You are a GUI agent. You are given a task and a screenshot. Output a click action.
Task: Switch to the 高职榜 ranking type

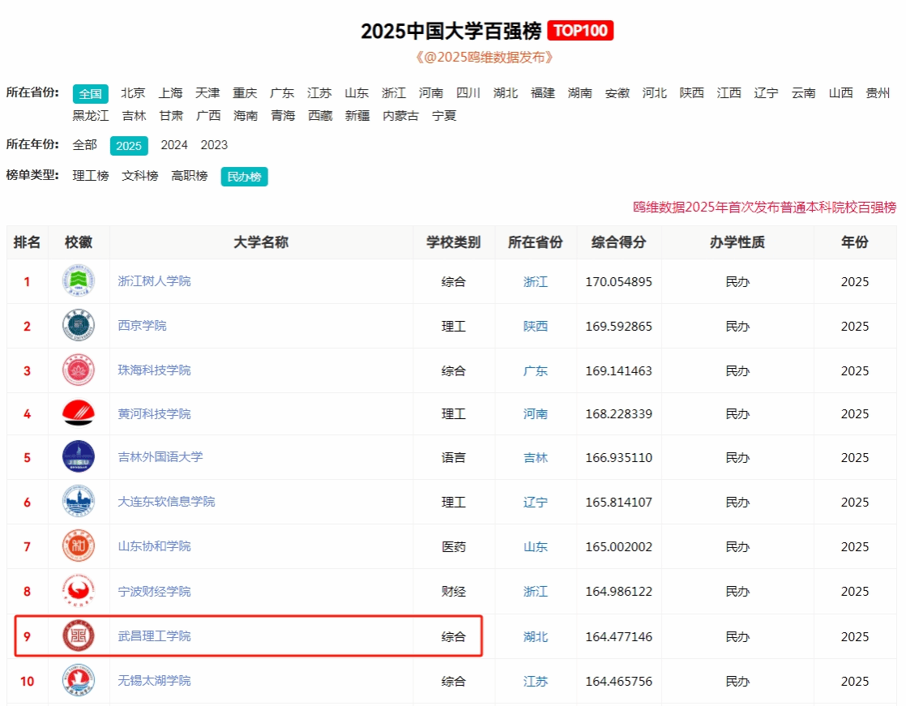point(190,176)
